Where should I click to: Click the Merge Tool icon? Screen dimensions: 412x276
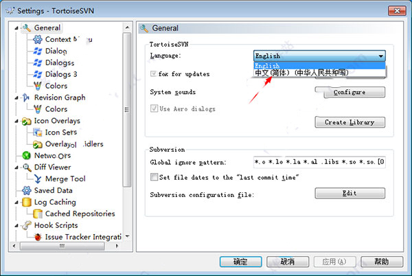(x=38, y=179)
